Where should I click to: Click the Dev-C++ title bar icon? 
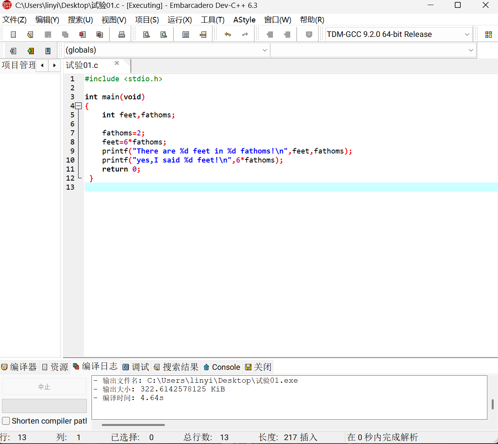[x=7, y=5]
